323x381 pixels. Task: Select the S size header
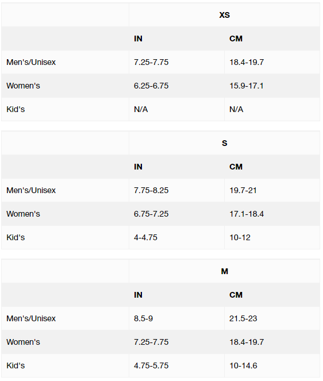pos(224,143)
